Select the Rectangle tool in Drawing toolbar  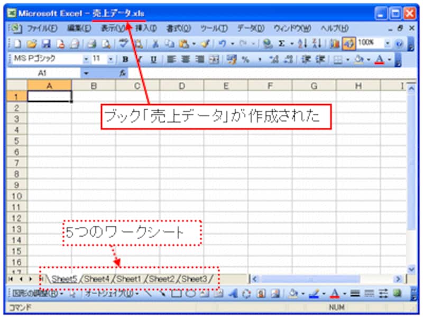pos(177,294)
